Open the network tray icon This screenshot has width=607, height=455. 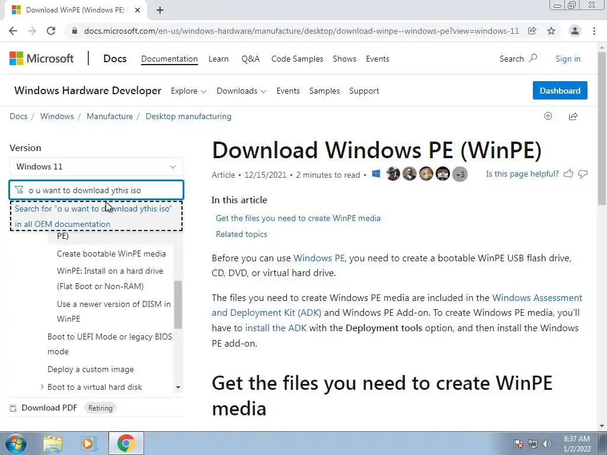[x=533, y=444]
